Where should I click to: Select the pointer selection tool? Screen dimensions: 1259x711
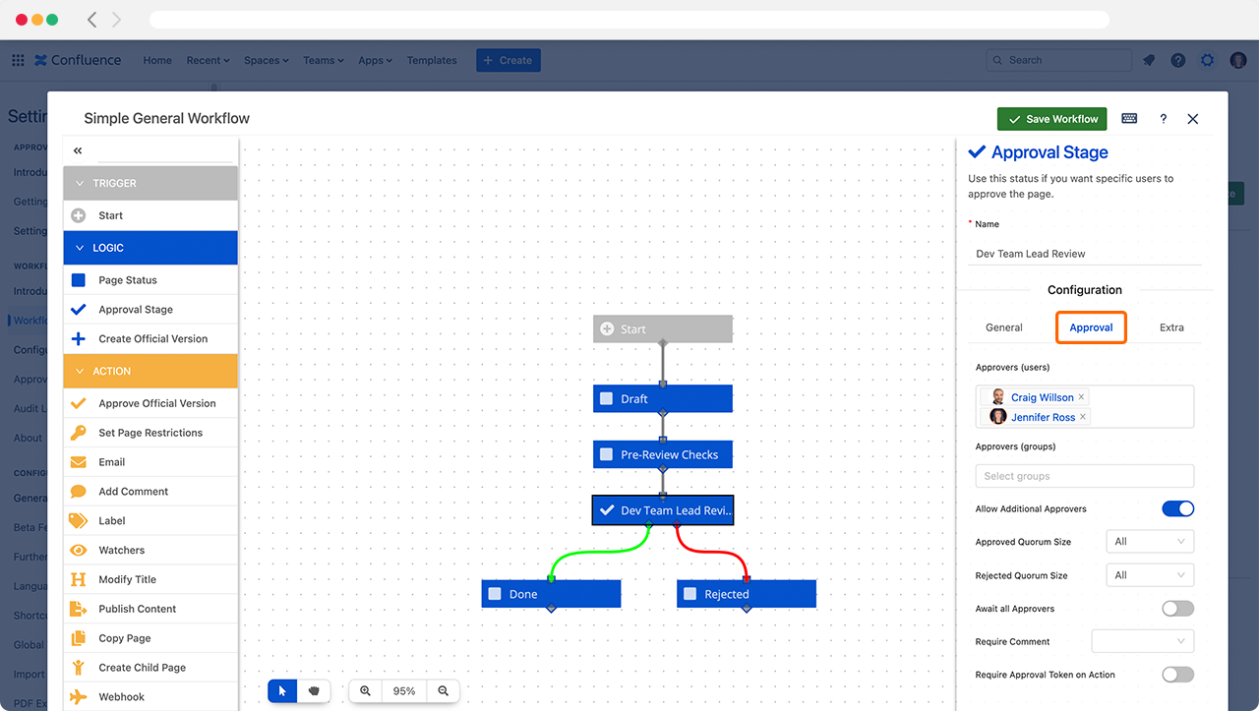(282, 691)
